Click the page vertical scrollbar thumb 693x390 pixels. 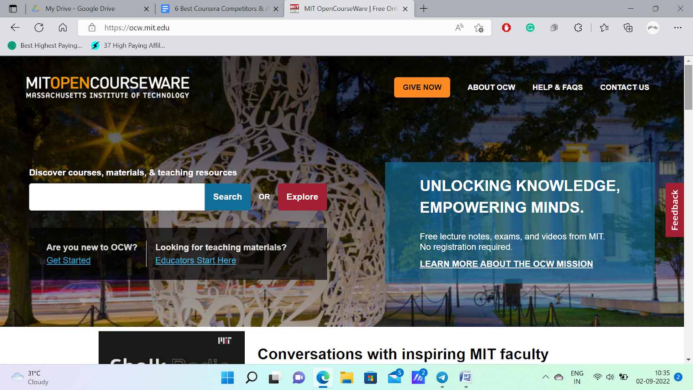(688, 87)
